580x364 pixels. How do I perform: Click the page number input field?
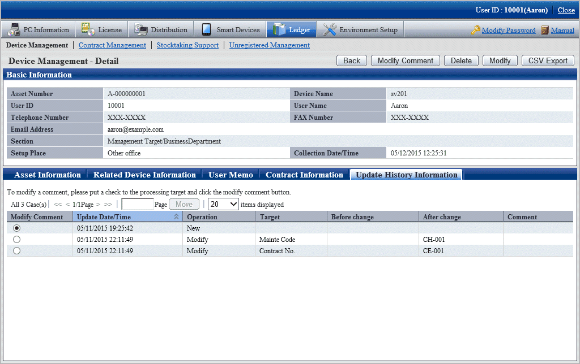[x=137, y=204]
